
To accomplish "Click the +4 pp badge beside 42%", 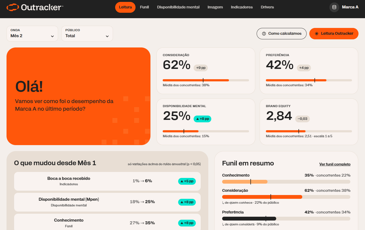I will point(304,68).
